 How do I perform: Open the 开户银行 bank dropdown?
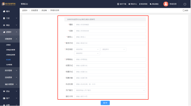pos(110,90)
